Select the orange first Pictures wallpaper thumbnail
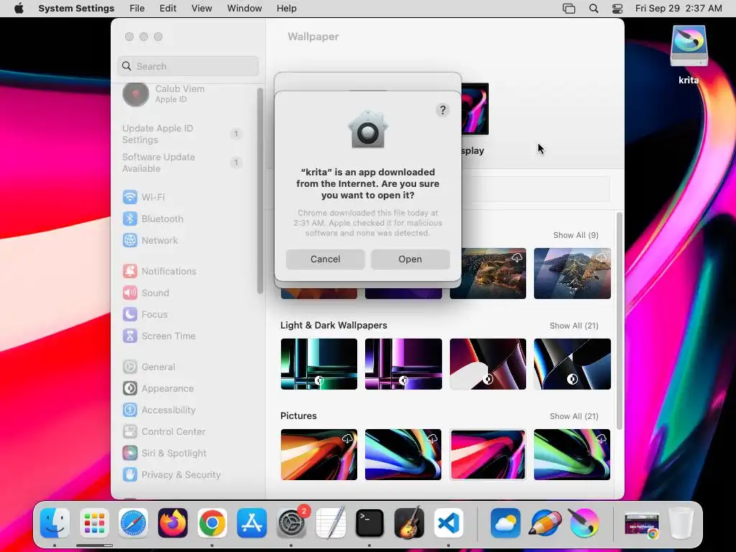Image resolution: width=736 pixels, height=552 pixels. pos(318,454)
